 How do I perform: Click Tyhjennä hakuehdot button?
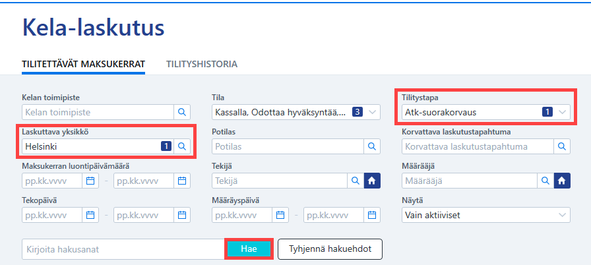tap(330, 249)
